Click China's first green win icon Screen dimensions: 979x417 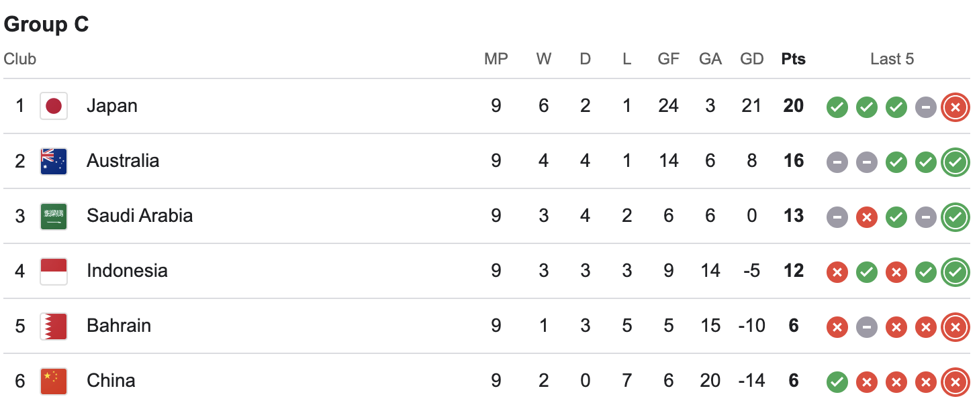(837, 382)
